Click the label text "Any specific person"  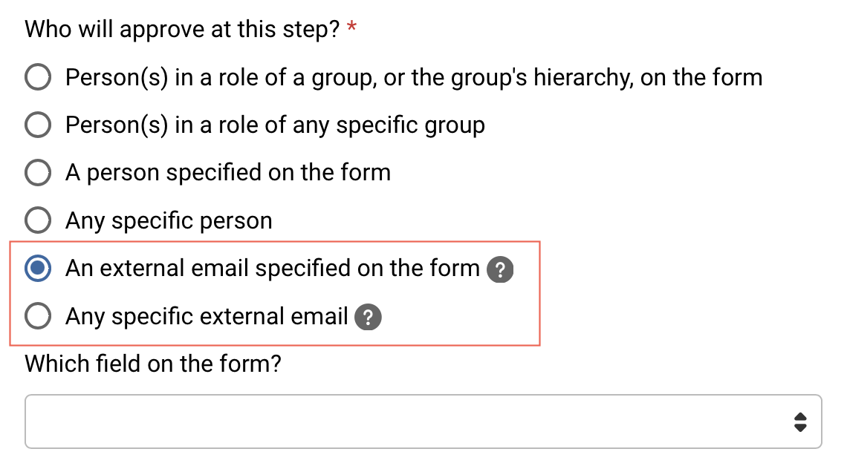pos(169,220)
